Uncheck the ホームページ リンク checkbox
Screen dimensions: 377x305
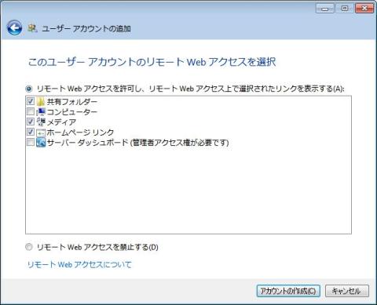[x=31, y=132]
